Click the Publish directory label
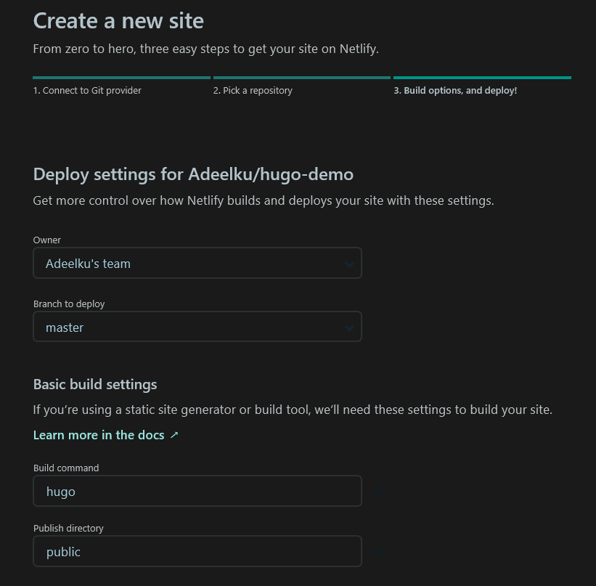Screen dimensions: 596x586 point(68,528)
